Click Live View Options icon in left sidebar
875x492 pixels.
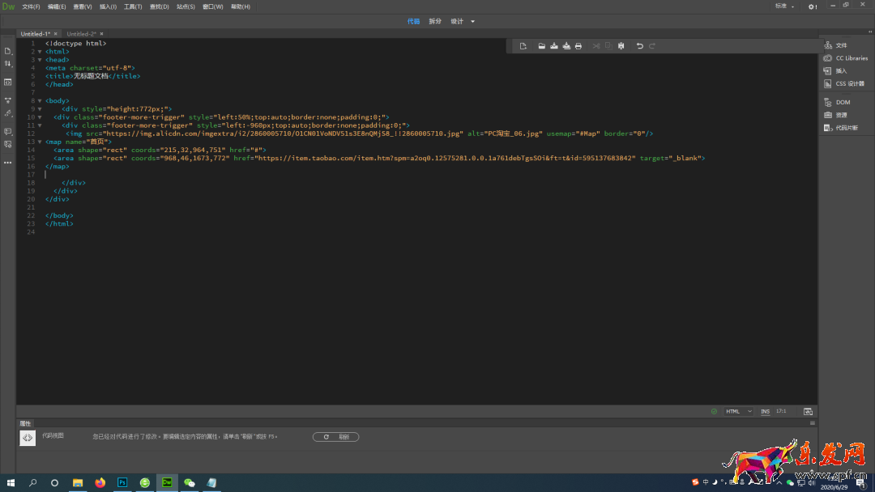pos(8,82)
